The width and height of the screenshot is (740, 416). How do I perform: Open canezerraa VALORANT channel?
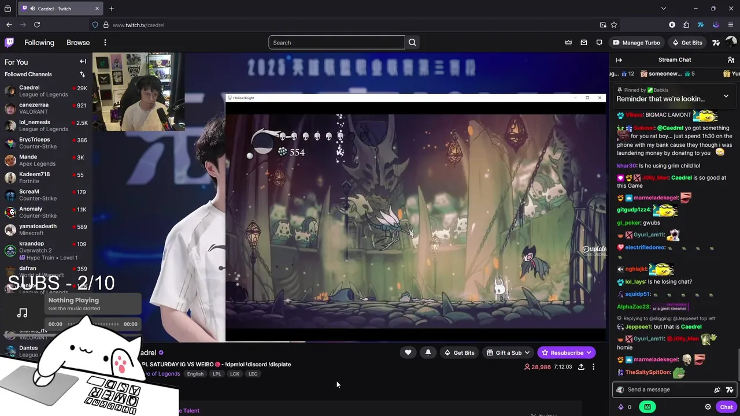pos(46,109)
